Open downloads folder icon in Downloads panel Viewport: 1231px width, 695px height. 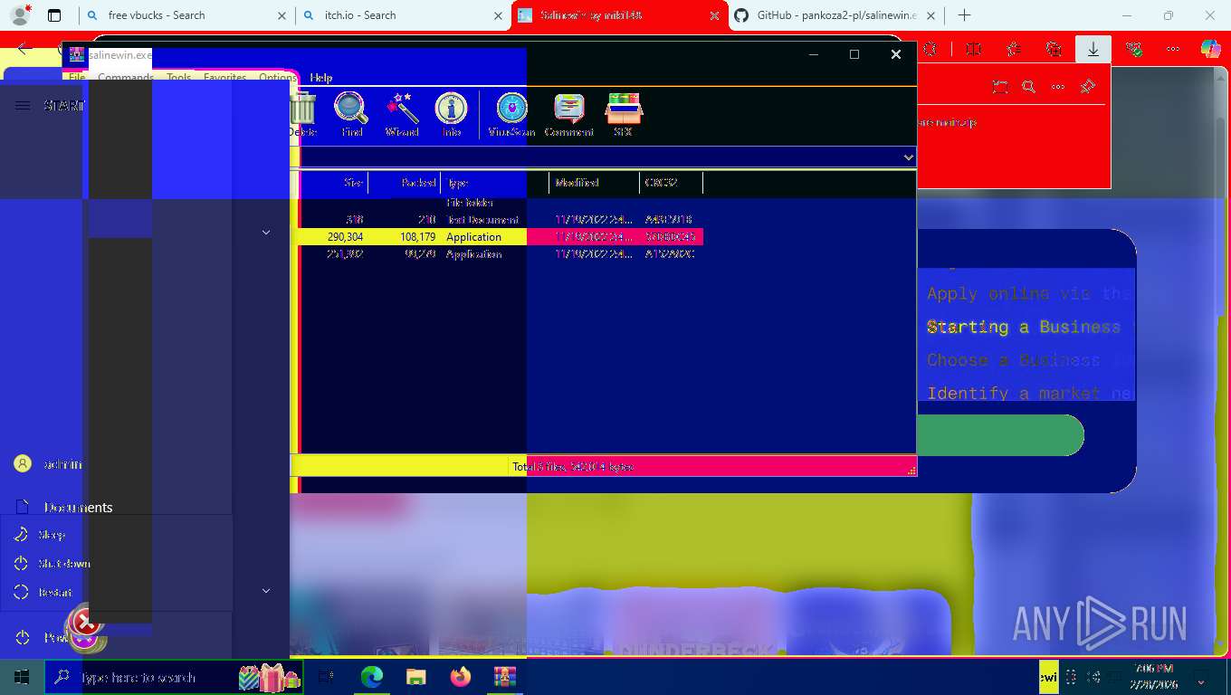click(x=1000, y=87)
